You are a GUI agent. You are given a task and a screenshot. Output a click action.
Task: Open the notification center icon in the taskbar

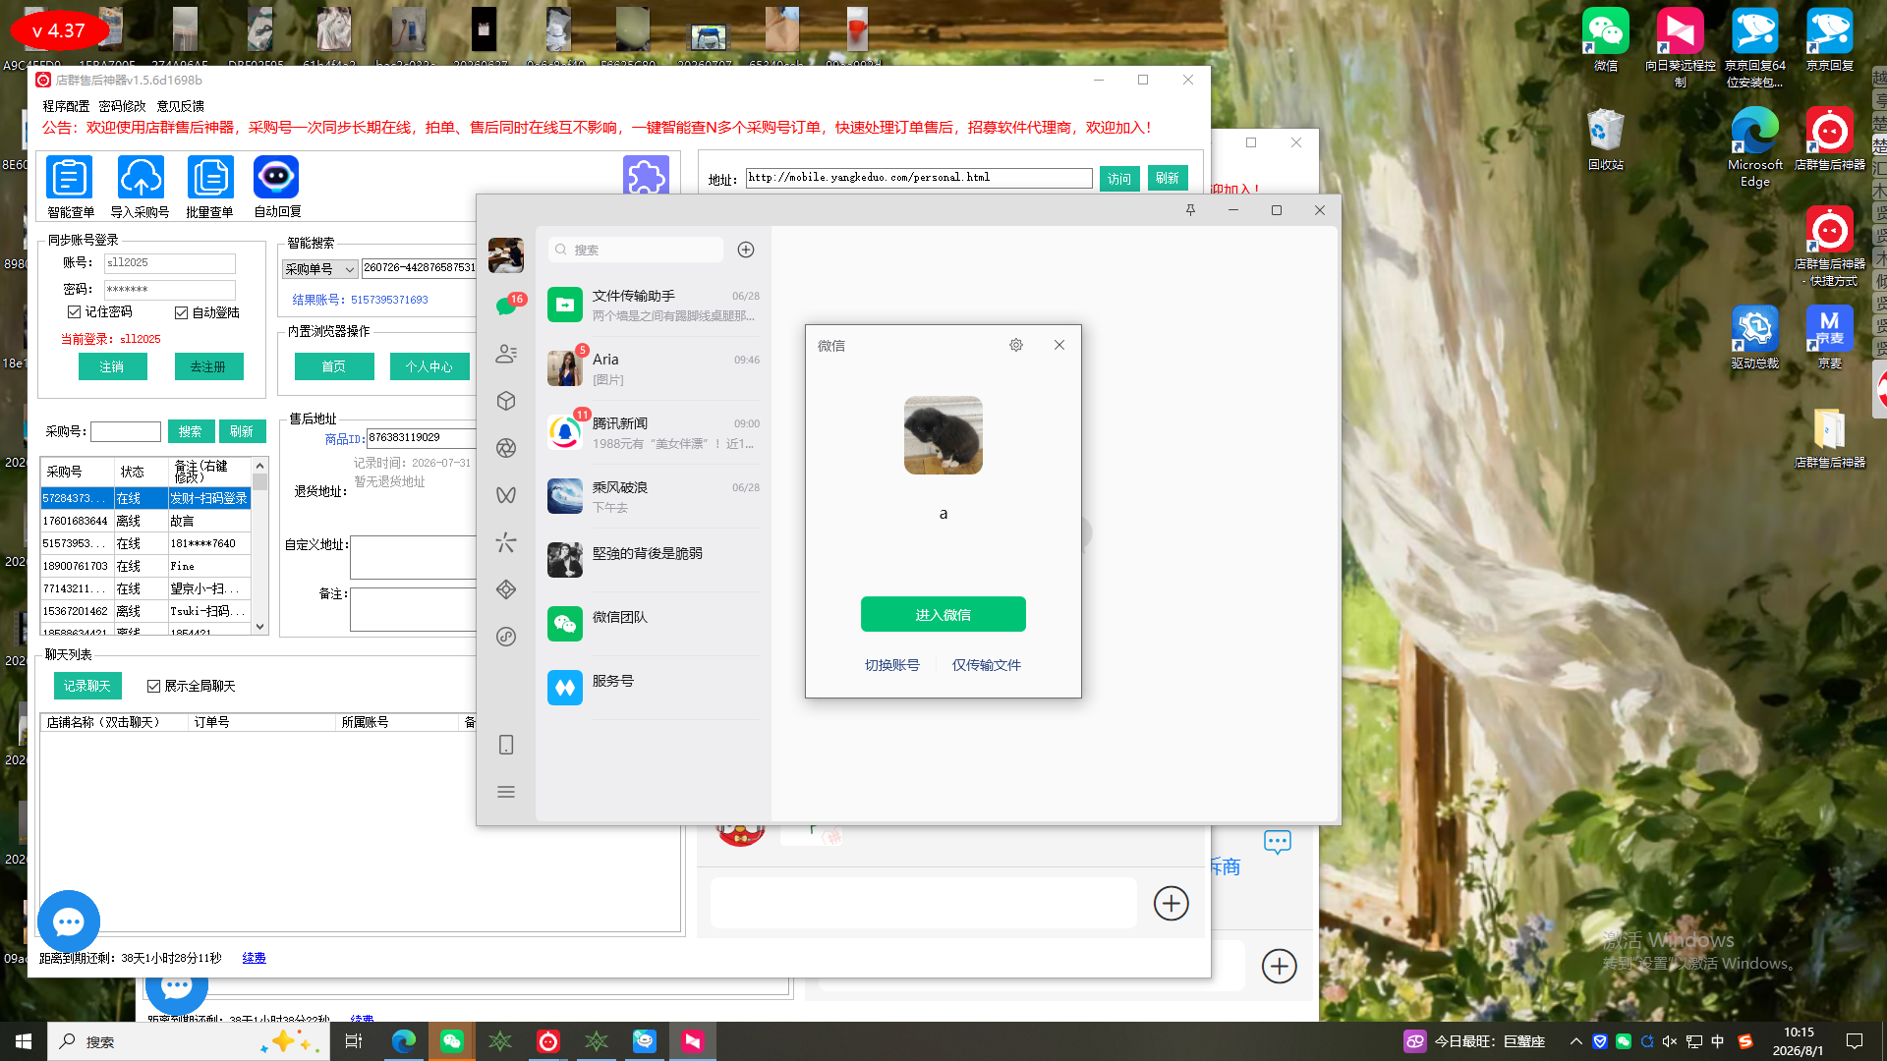click(1855, 1041)
